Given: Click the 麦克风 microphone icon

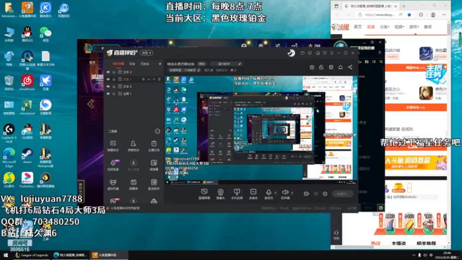Looking at the screenshot, I should pos(269,192).
